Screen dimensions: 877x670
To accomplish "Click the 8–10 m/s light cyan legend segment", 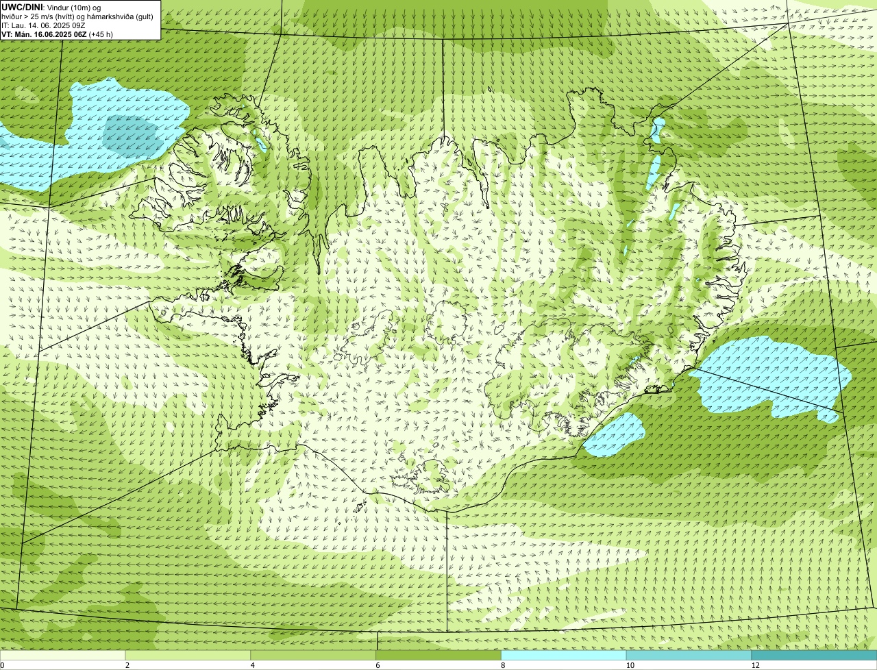I will pos(564,655).
